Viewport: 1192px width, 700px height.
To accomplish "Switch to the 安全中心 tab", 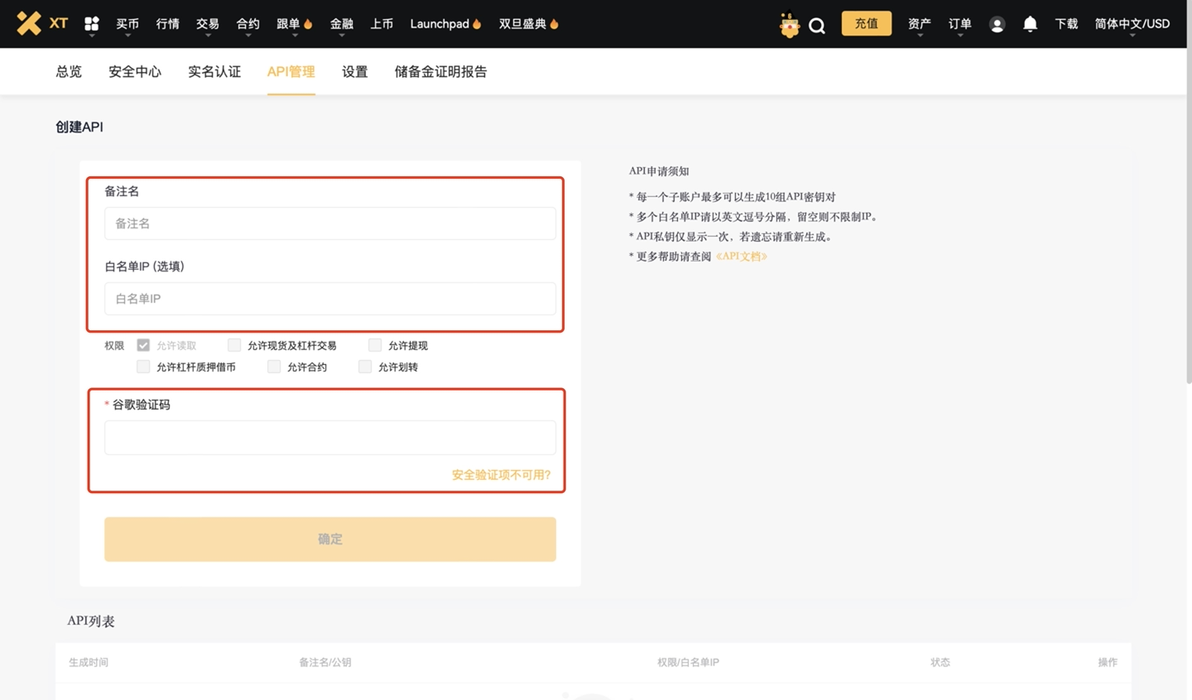I will [x=135, y=71].
